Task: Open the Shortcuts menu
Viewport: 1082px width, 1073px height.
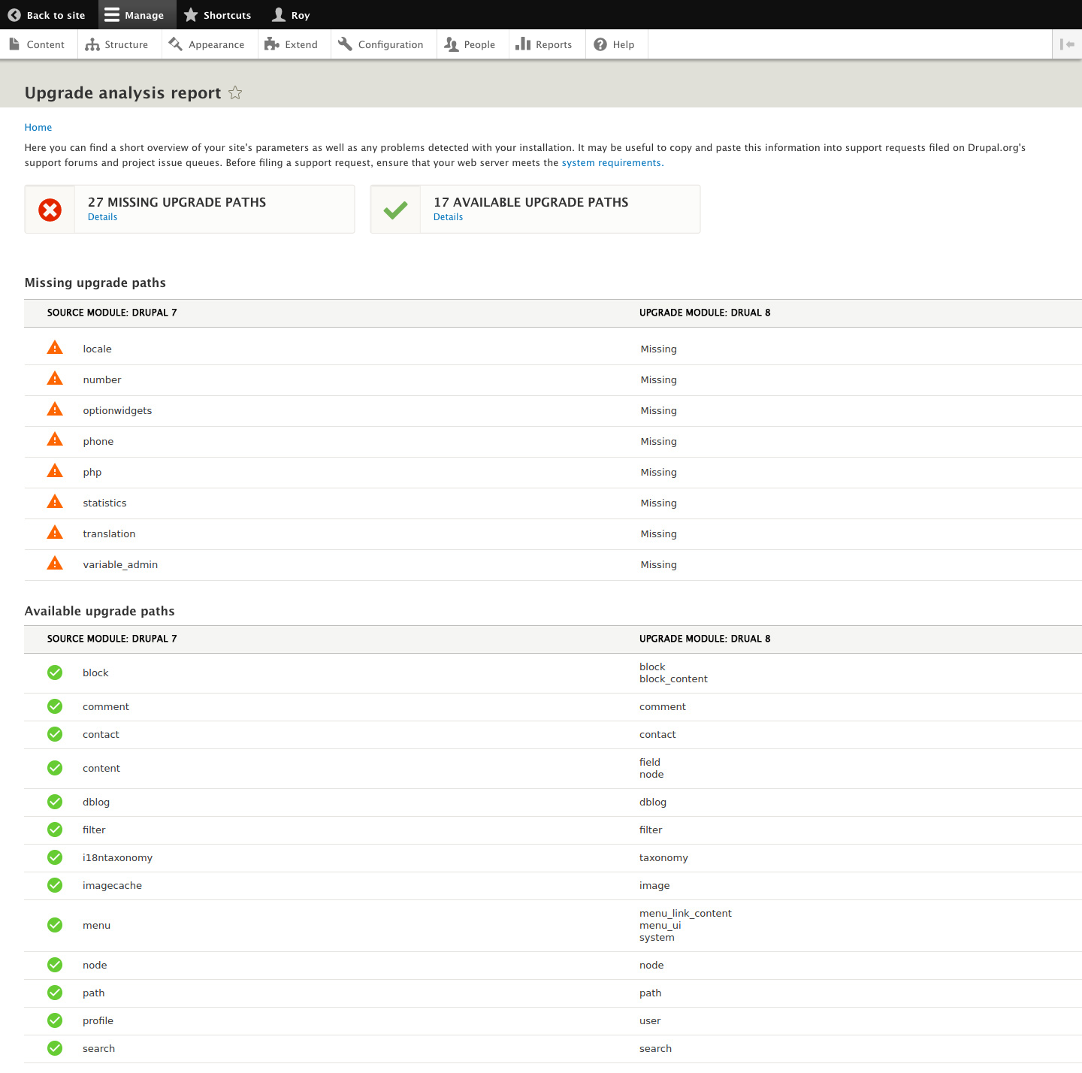Action: click(x=217, y=14)
